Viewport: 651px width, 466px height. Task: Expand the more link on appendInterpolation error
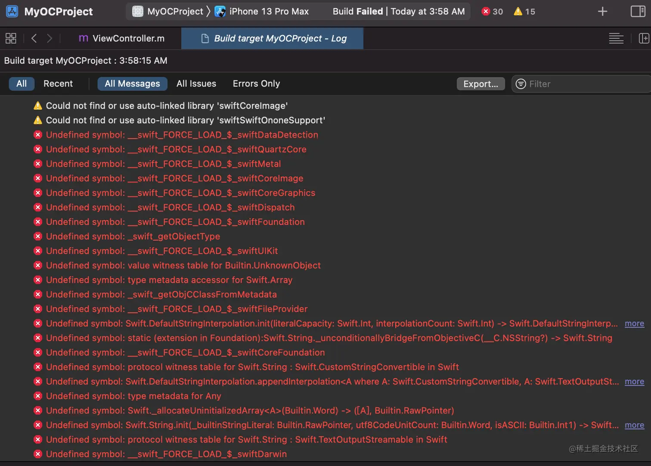634,382
